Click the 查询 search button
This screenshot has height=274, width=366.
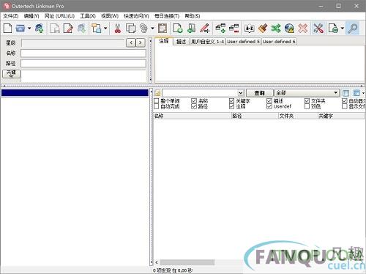pyautogui.click(x=260, y=93)
